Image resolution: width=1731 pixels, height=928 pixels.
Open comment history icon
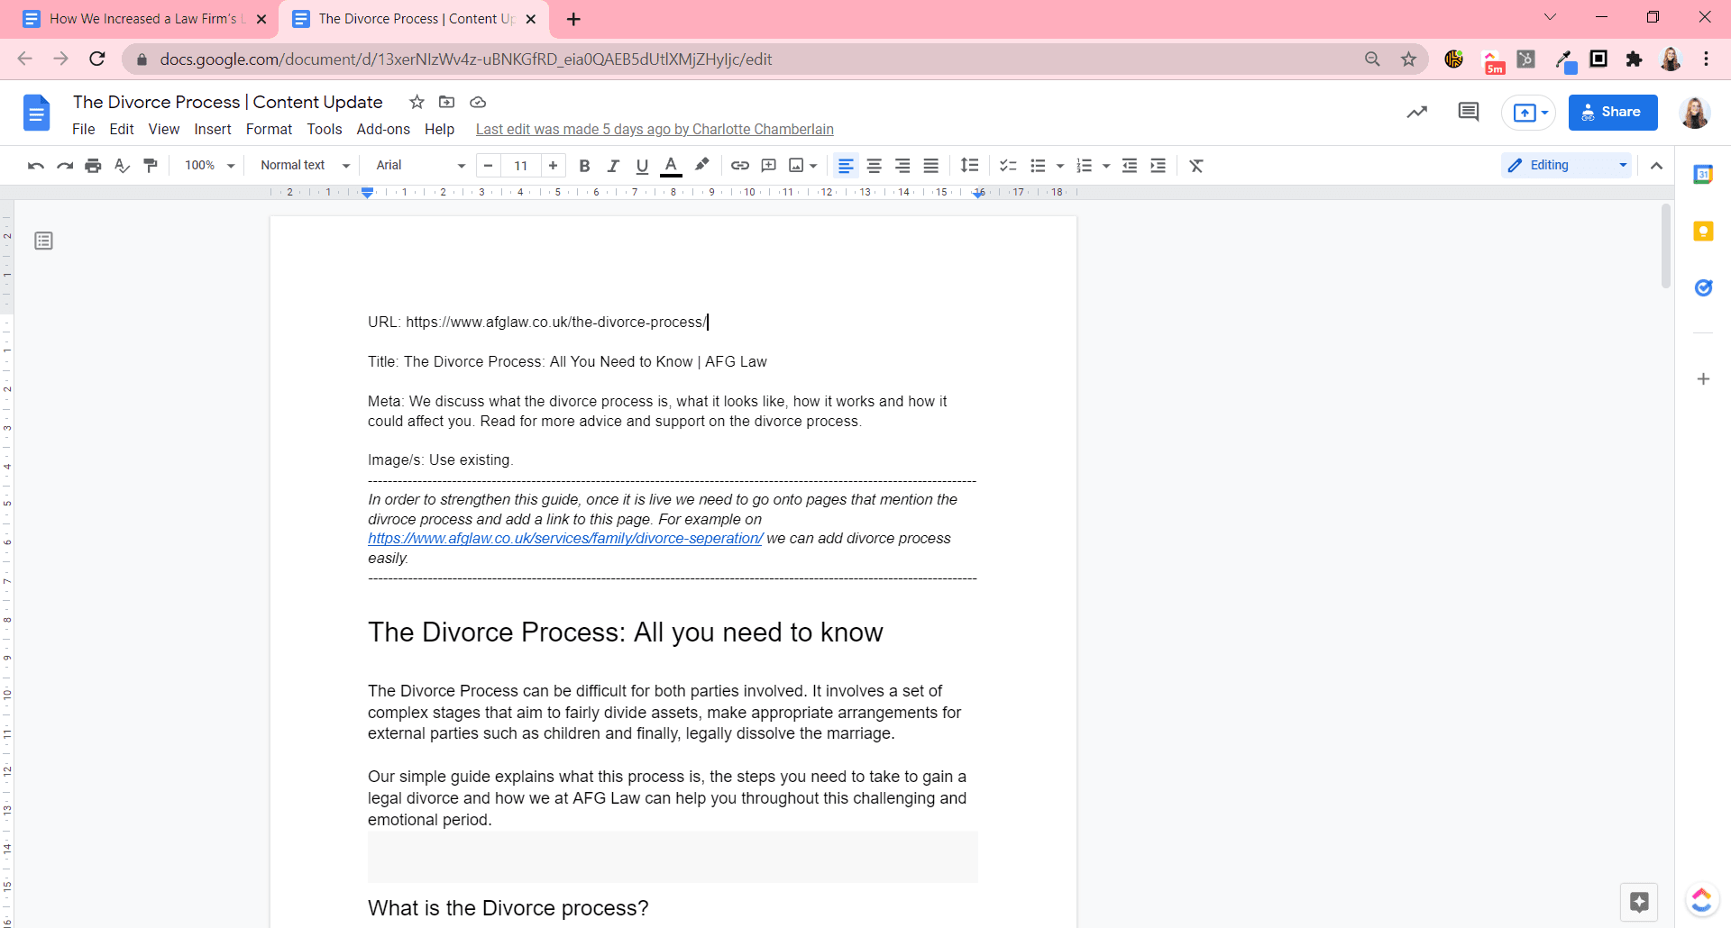tap(1468, 112)
